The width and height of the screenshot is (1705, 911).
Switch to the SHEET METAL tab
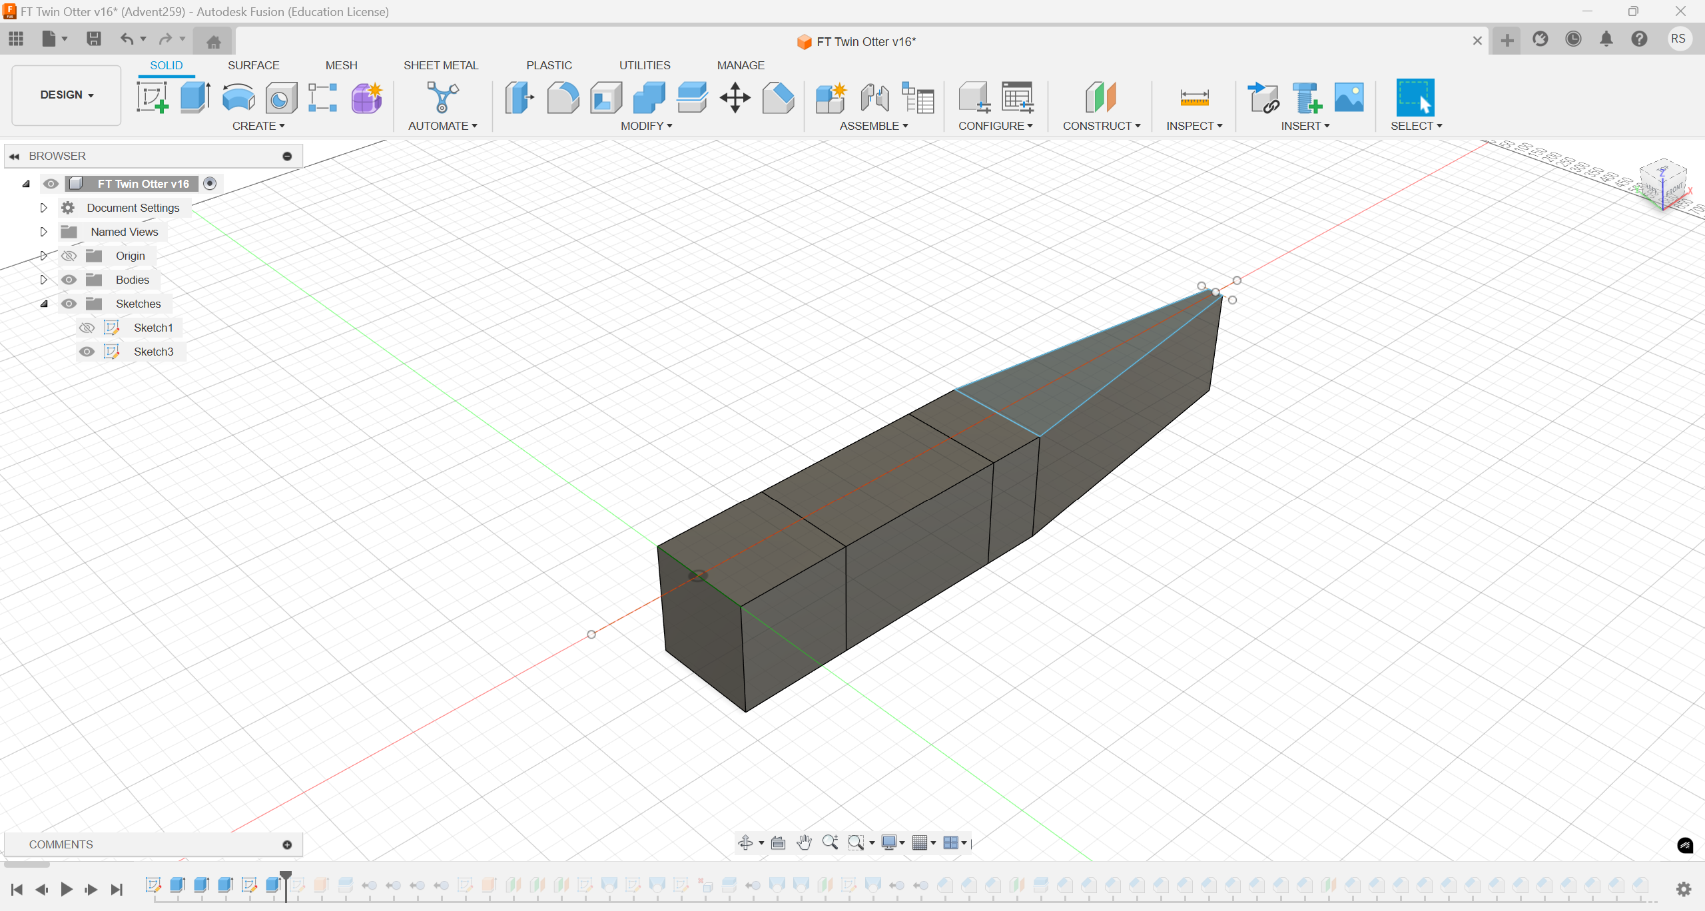pos(440,65)
